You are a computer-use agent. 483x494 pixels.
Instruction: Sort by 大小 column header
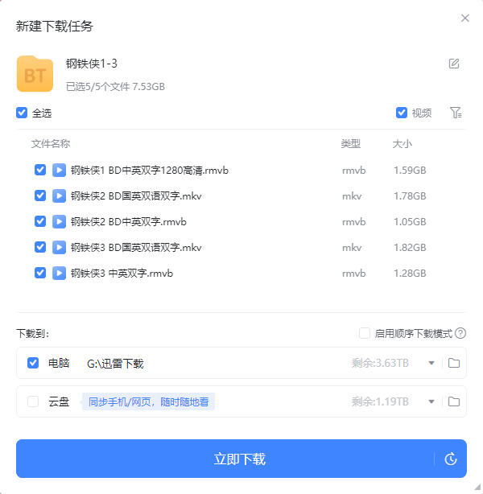[x=402, y=144]
